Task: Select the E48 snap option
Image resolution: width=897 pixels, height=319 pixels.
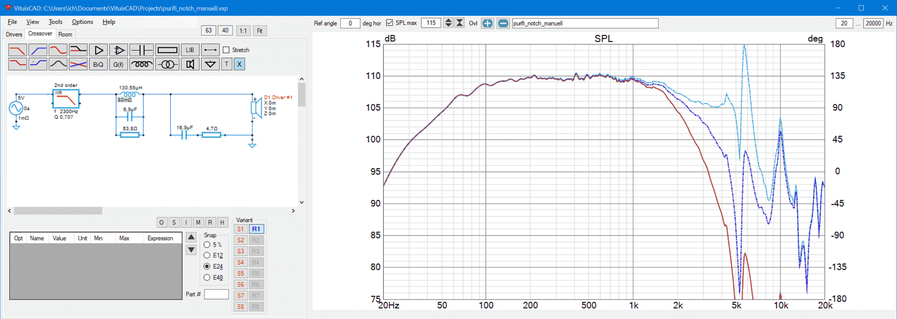Action: click(x=207, y=277)
